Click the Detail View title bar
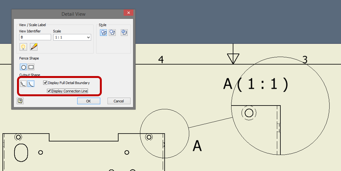The image size is (341, 171). pyautogui.click(x=73, y=14)
